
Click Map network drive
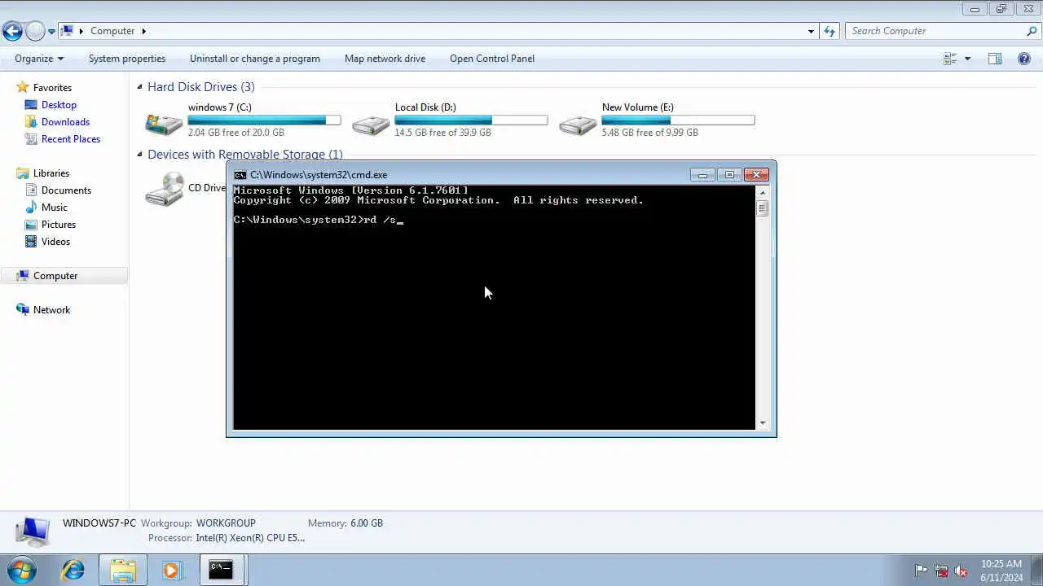pos(385,59)
